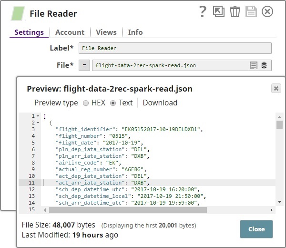The image size is (286, 248).
Task: Open the file browser icon in File field
Action: [x=254, y=65]
